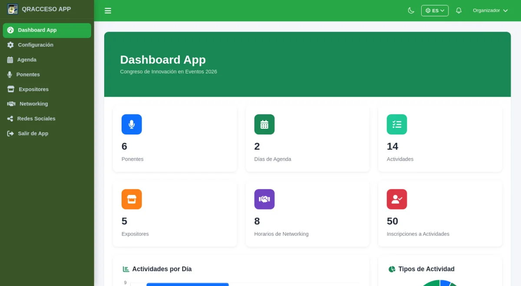Click the Expositores store icon in sidebar
Image resolution: width=521 pixels, height=286 pixels.
tap(11, 89)
